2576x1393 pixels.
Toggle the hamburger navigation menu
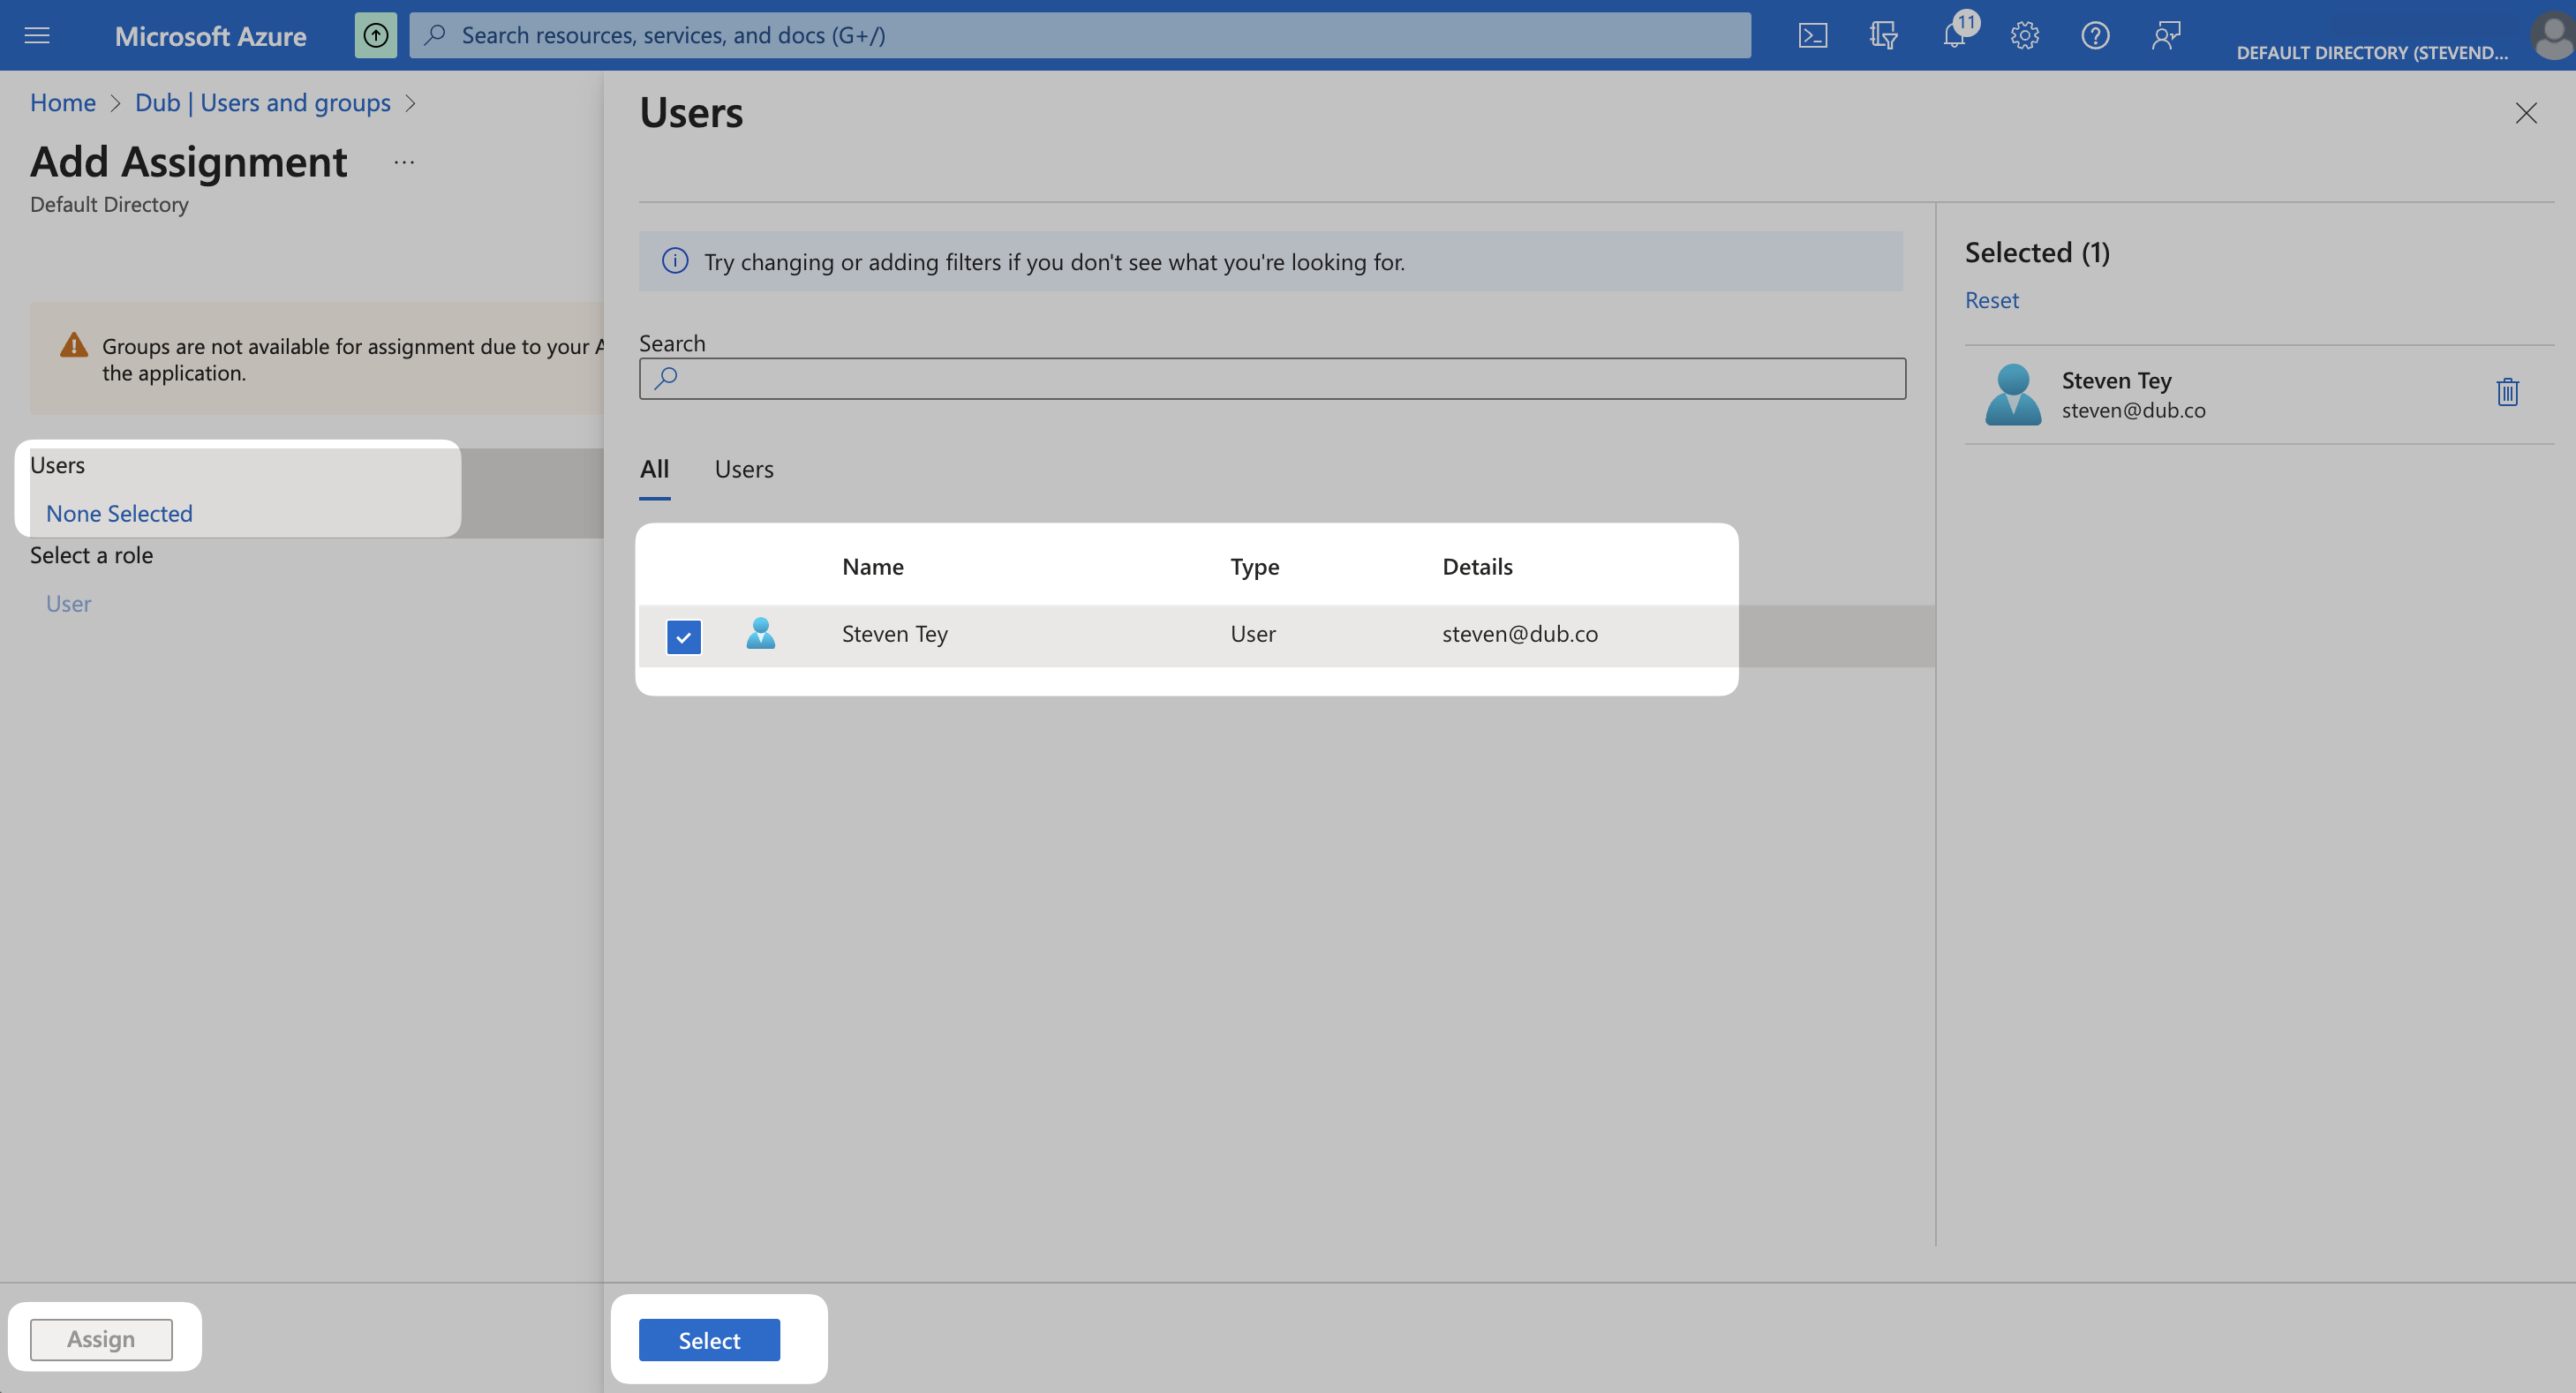pyautogui.click(x=37, y=35)
